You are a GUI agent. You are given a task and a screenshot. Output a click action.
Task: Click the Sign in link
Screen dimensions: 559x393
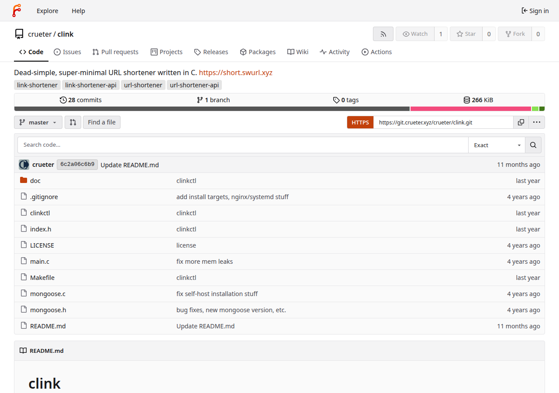point(535,11)
